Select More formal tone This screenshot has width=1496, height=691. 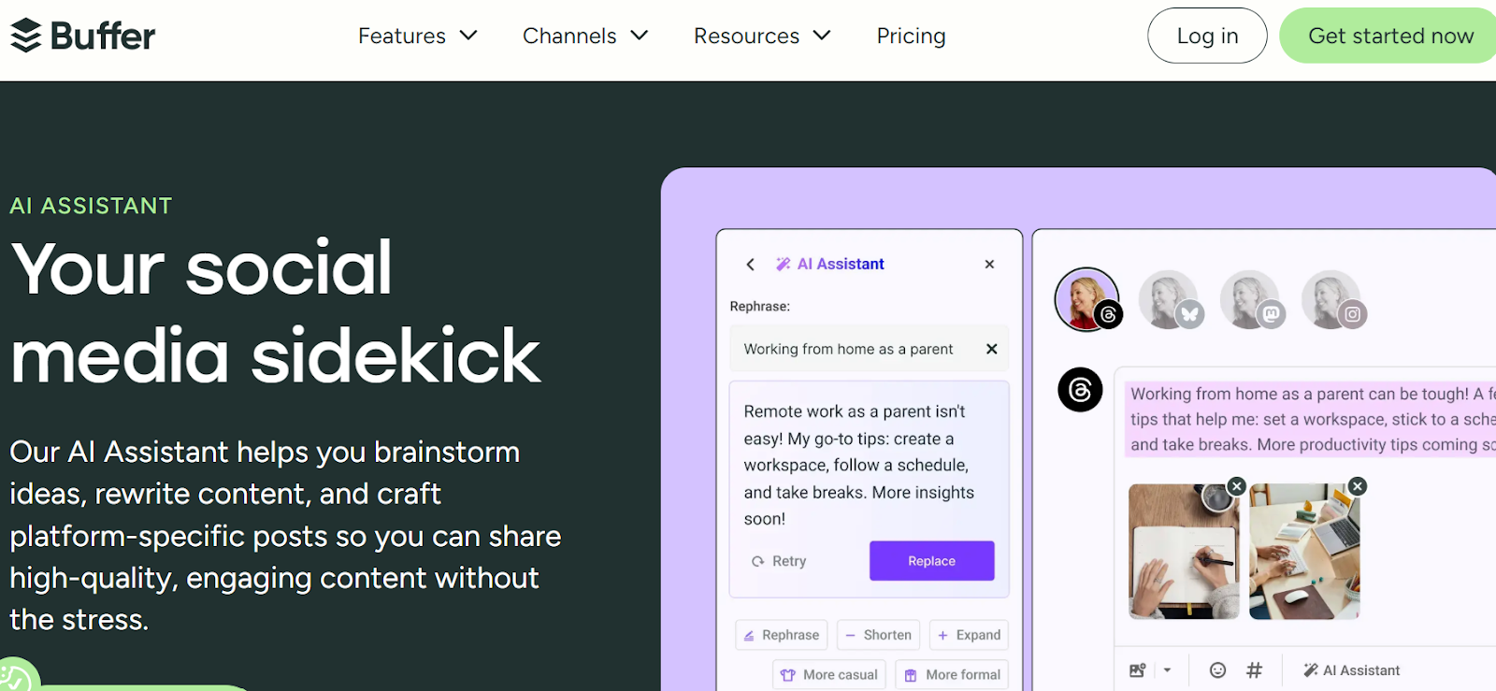pyautogui.click(x=952, y=674)
